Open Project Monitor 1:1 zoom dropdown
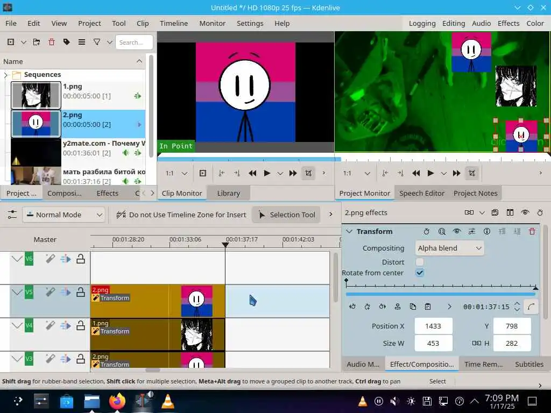Screen dimensions: 551x413 tap(357, 173)
